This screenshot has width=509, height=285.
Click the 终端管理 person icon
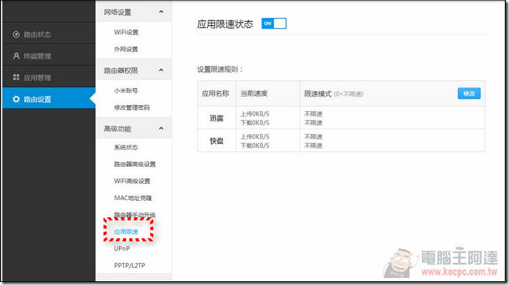tap(16, 56)
